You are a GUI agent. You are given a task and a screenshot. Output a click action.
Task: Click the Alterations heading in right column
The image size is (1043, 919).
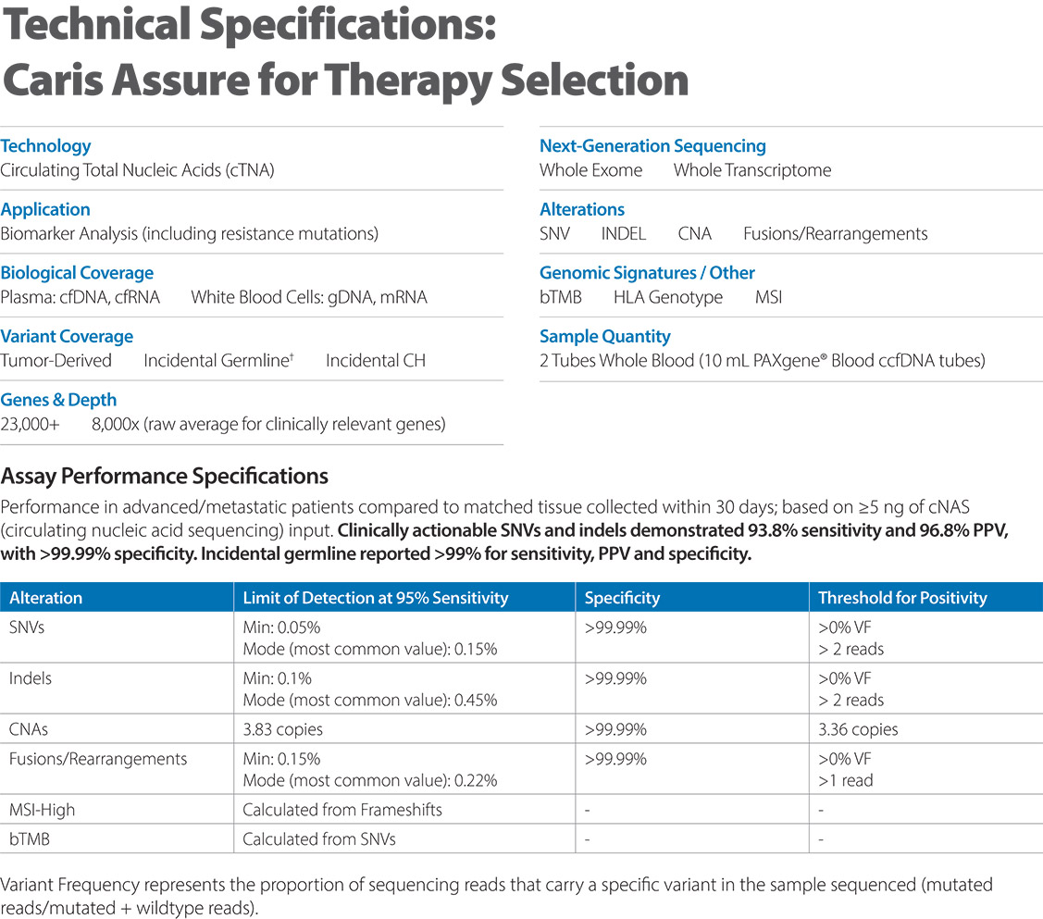coord(581,210)
